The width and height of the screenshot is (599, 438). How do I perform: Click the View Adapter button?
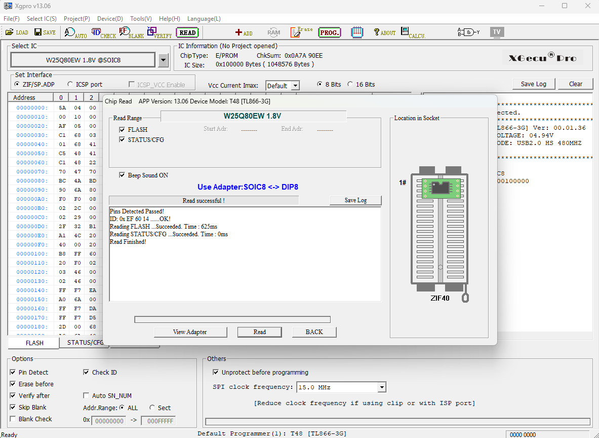click(x=190, y=332)
